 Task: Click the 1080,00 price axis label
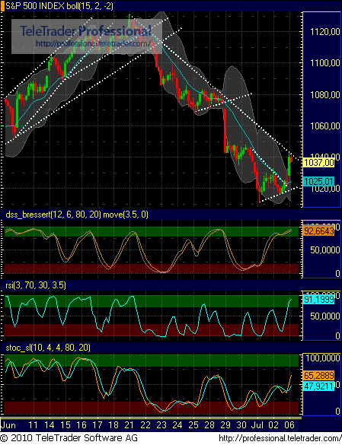click(325, 94)
